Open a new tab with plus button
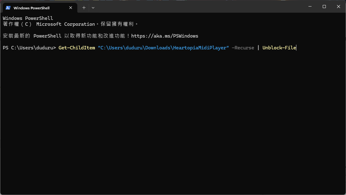The height and width of the screenshot is (195, 346). click(84, 8)
